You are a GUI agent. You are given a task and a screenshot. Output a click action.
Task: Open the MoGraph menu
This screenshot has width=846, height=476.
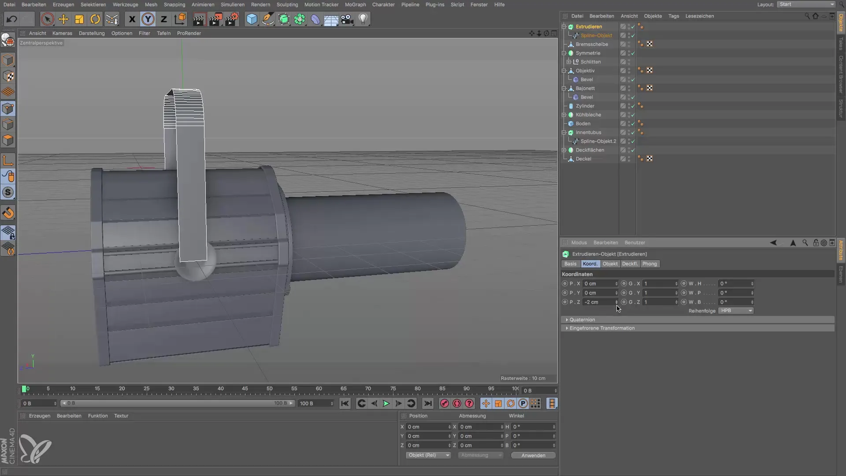[x=356, y=4]
